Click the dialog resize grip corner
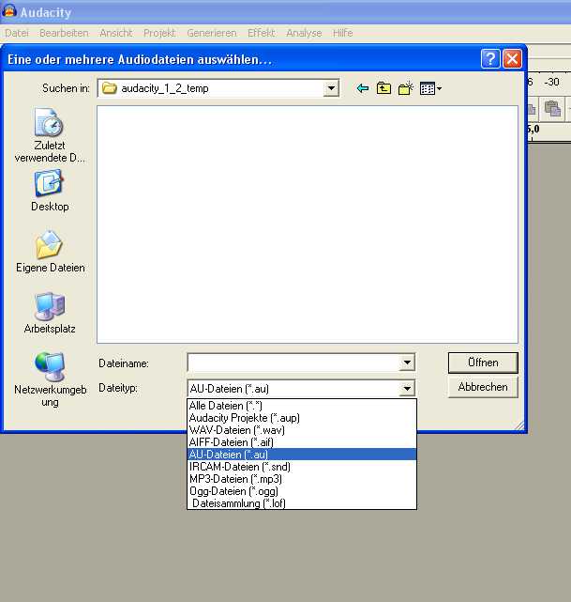The height and width of the screenshot is (602, 571). 519,425
